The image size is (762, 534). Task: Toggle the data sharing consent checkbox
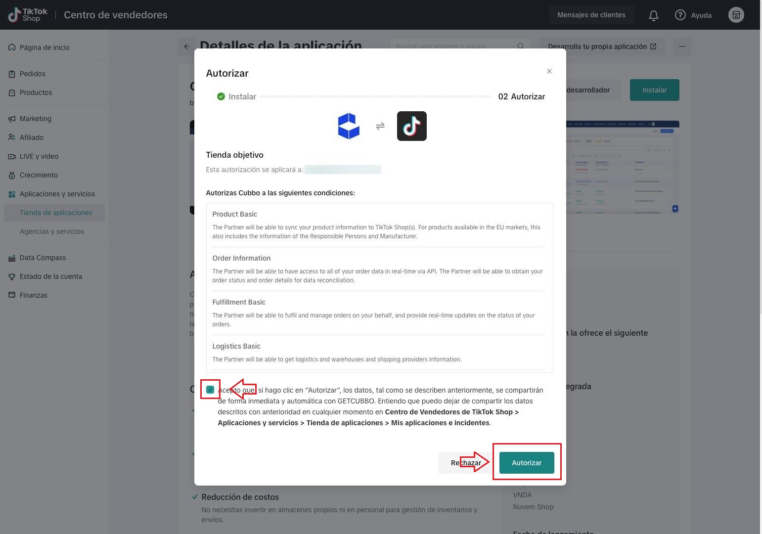[210, 390]
